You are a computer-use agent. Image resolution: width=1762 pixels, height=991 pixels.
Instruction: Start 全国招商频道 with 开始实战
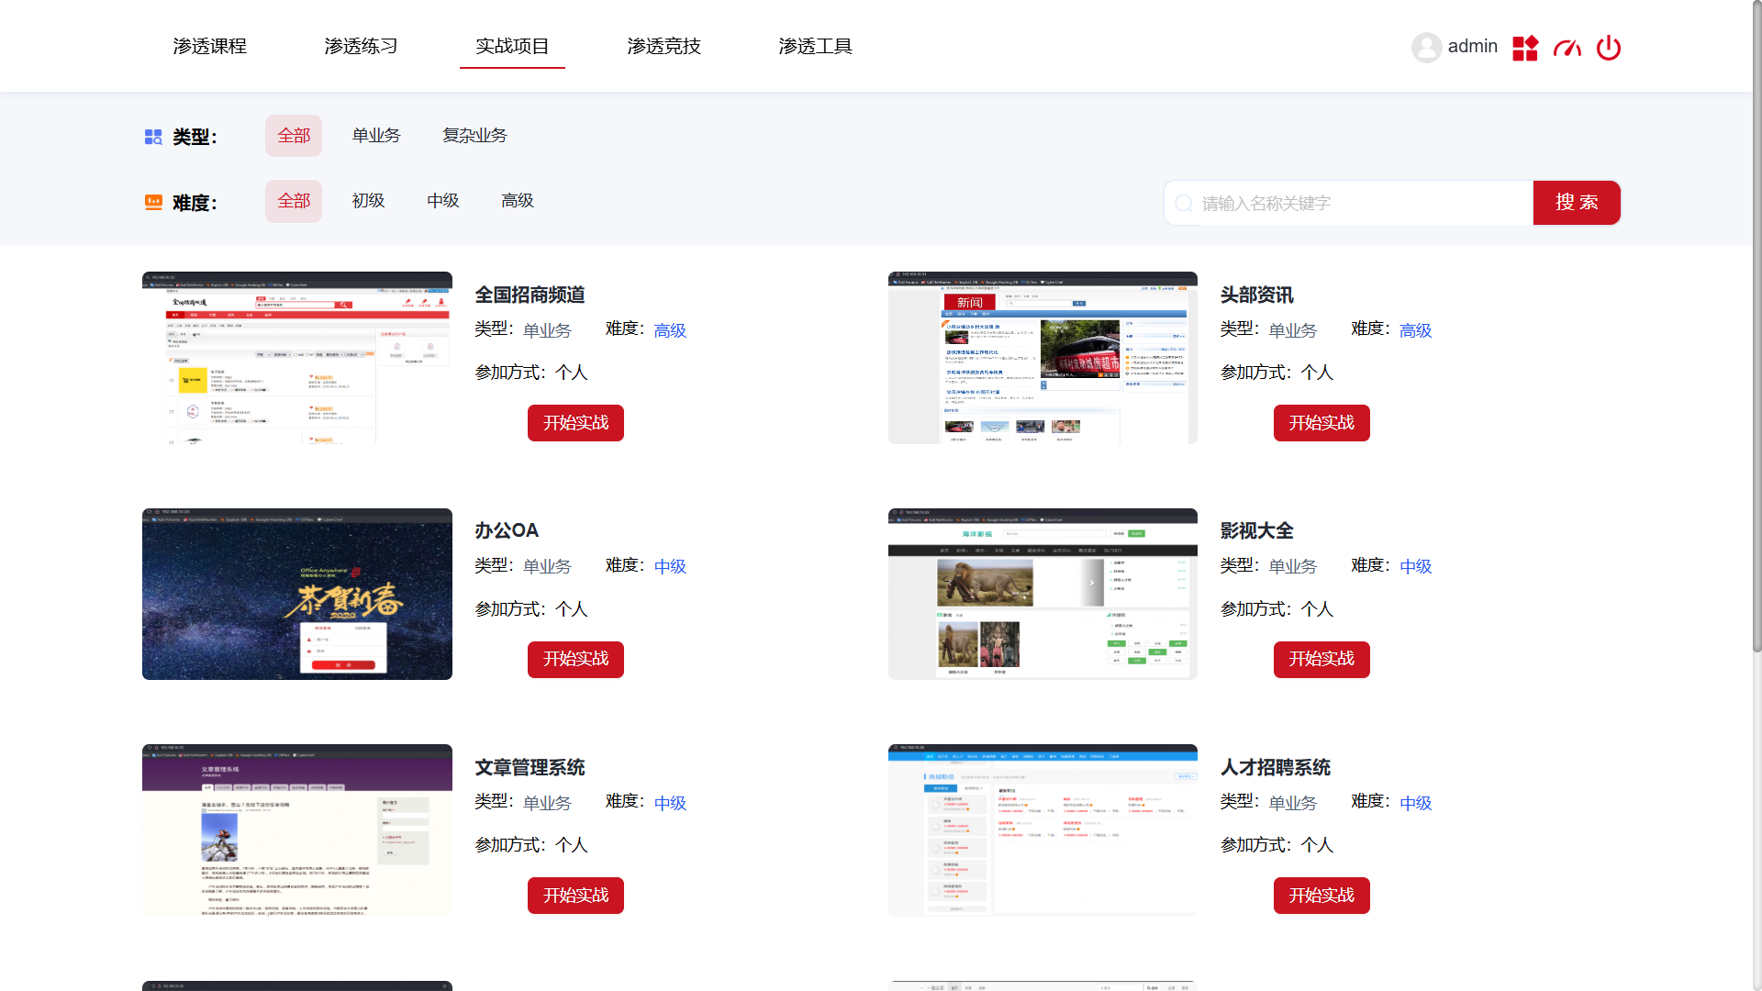[x=575, y=423]
